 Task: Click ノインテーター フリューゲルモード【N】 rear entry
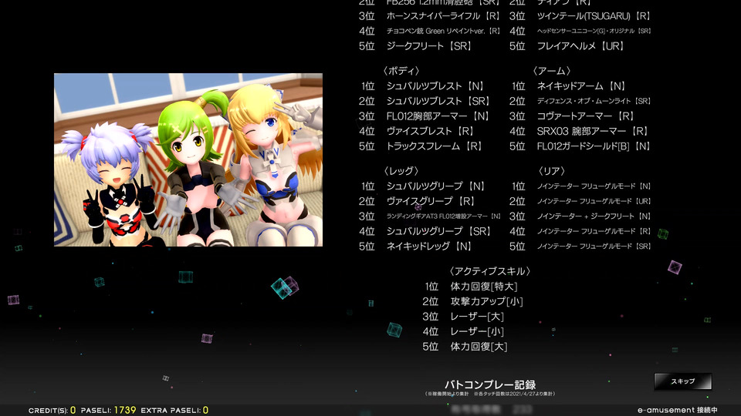[594, 186]
